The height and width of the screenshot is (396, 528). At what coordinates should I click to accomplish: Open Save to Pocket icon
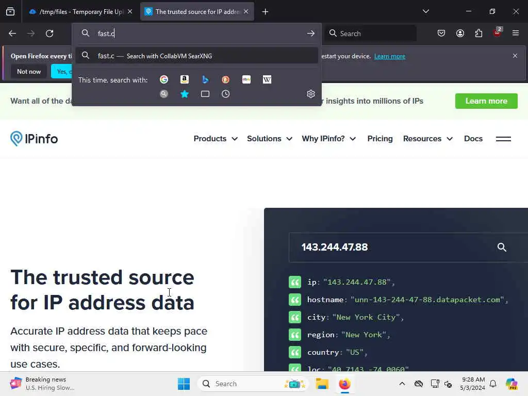441,33
